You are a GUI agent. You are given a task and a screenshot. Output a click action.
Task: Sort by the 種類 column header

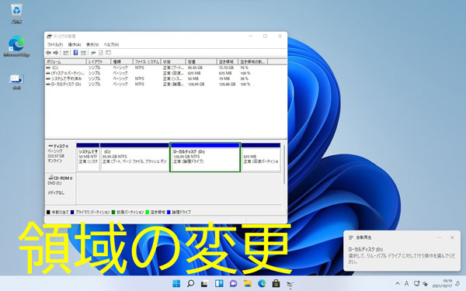point(122,62)
